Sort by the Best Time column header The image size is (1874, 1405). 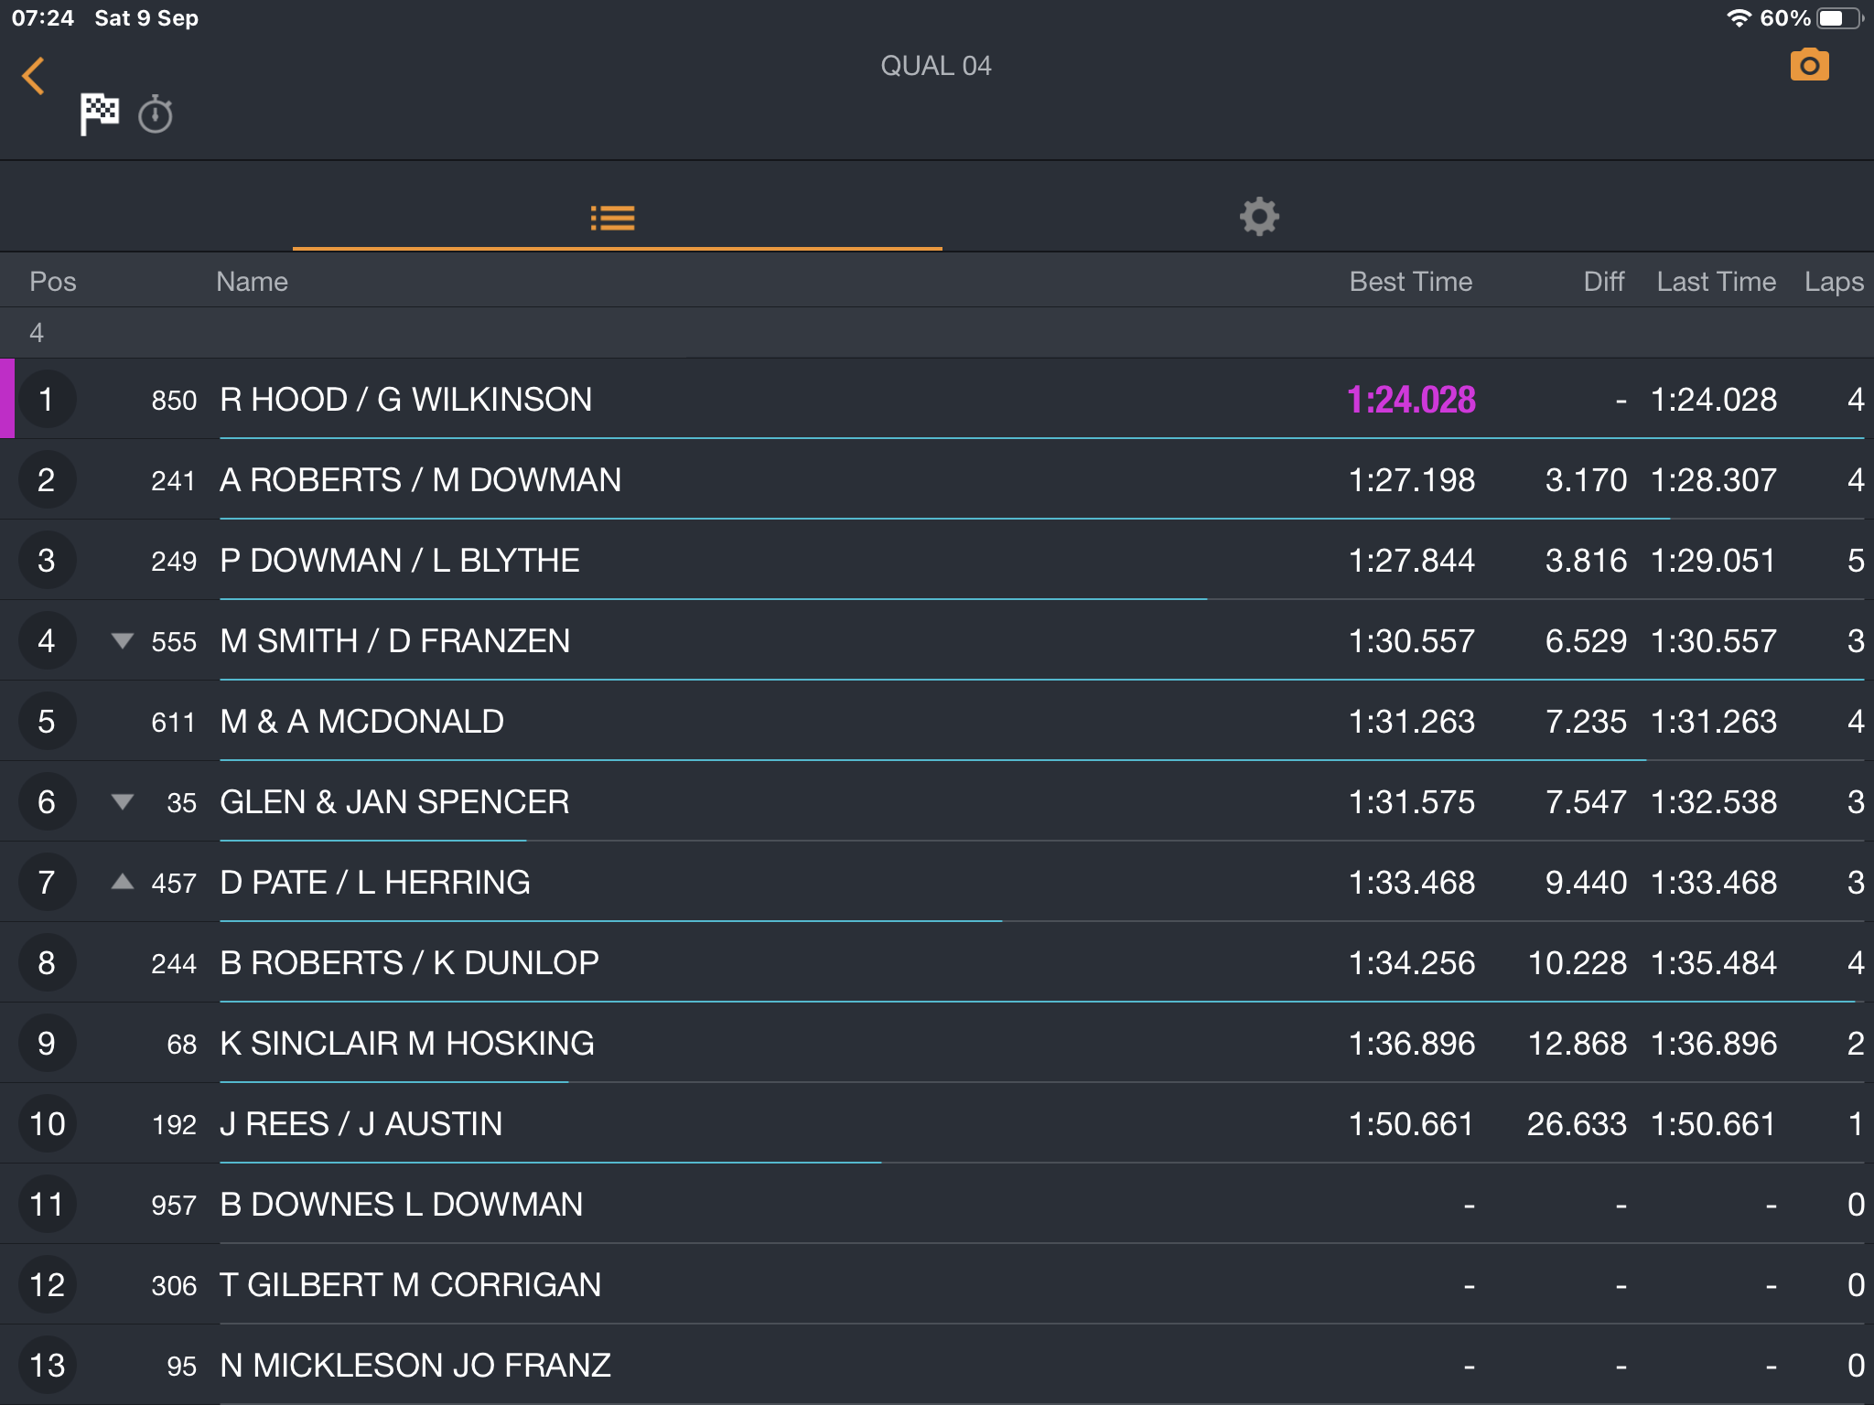click(x=1410, y=282)
